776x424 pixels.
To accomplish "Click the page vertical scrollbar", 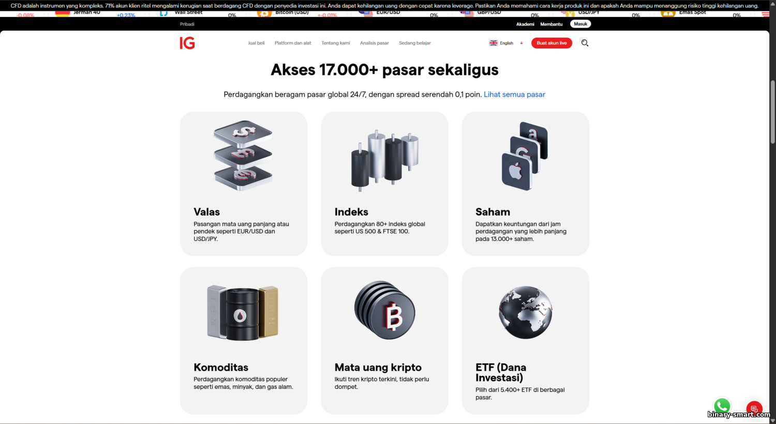I will 772,112.
